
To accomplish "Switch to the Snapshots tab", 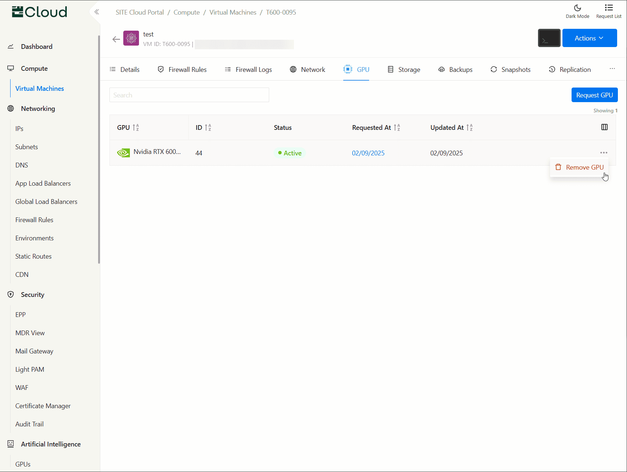I will [510, 70].
